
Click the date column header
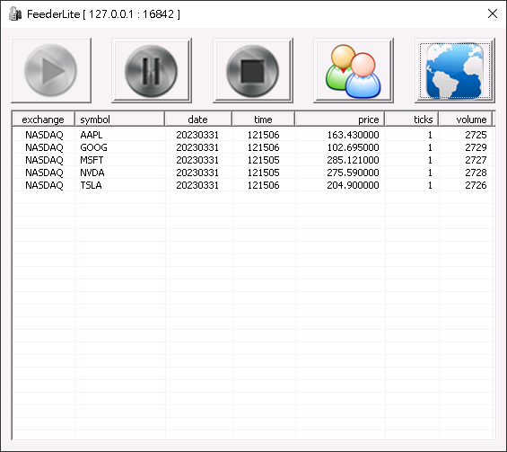tap(198, 120)
